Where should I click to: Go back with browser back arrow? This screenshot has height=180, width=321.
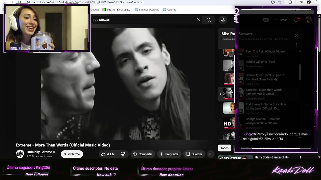[4, 2]
